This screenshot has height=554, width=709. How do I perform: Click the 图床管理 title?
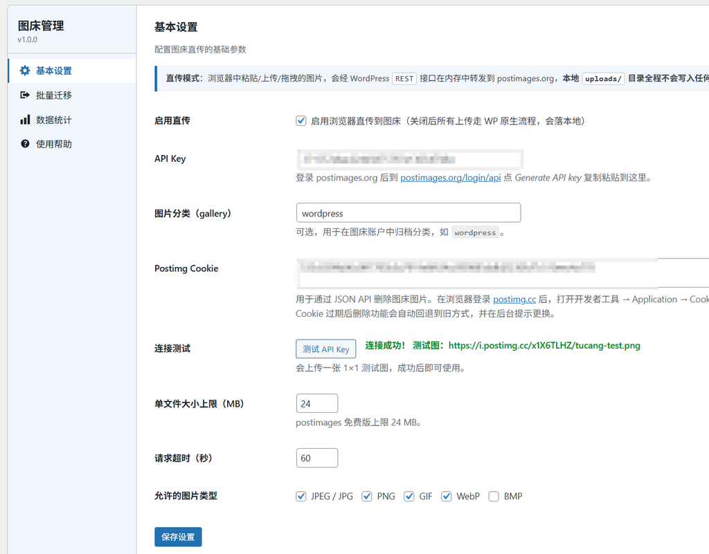(41, 26)
